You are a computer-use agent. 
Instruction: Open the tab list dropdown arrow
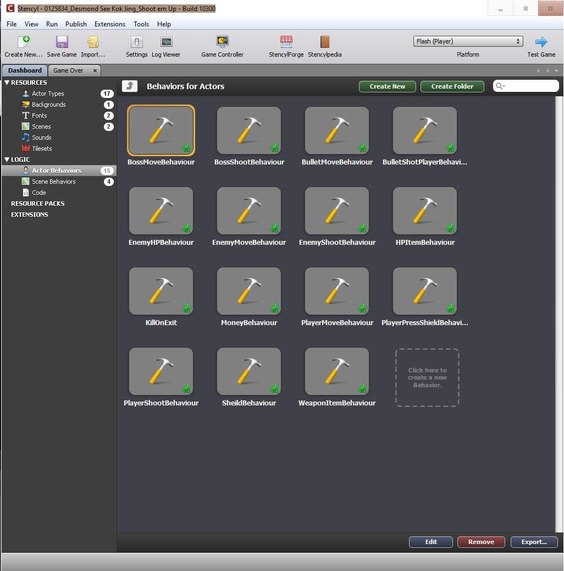[556, 70]
